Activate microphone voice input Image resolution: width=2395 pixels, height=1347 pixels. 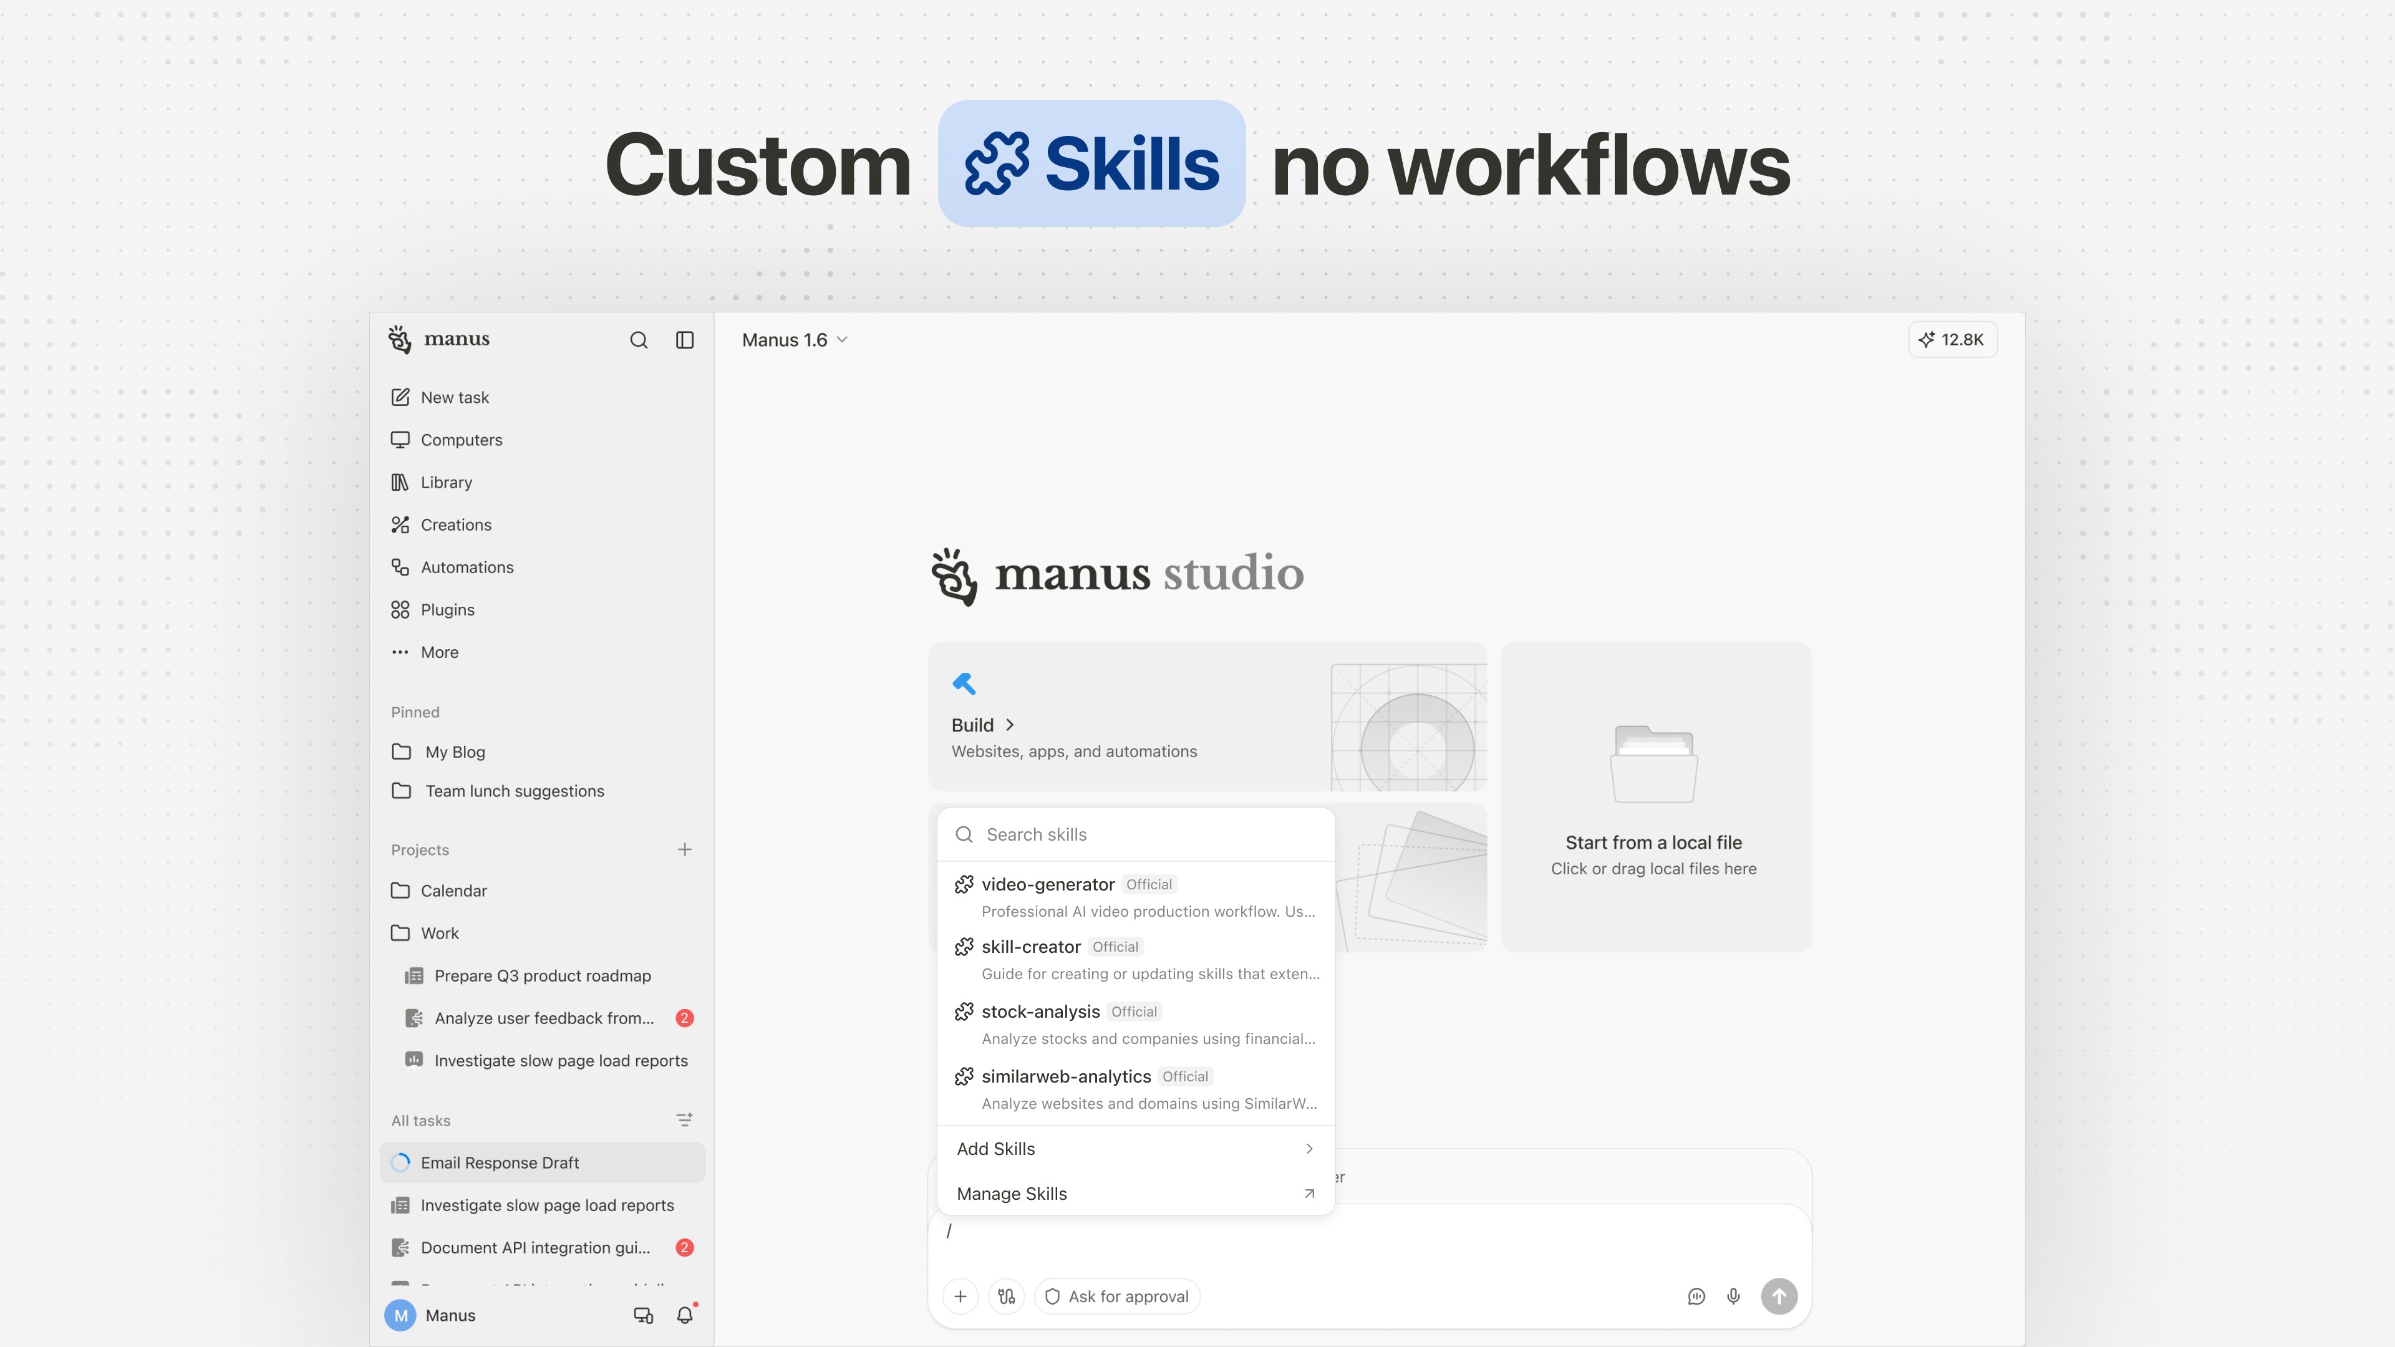pos(1733,1297)
